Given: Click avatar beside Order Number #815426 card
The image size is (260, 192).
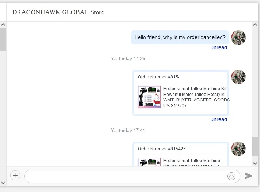Looking at the screenshot, I should coord(238,149).
